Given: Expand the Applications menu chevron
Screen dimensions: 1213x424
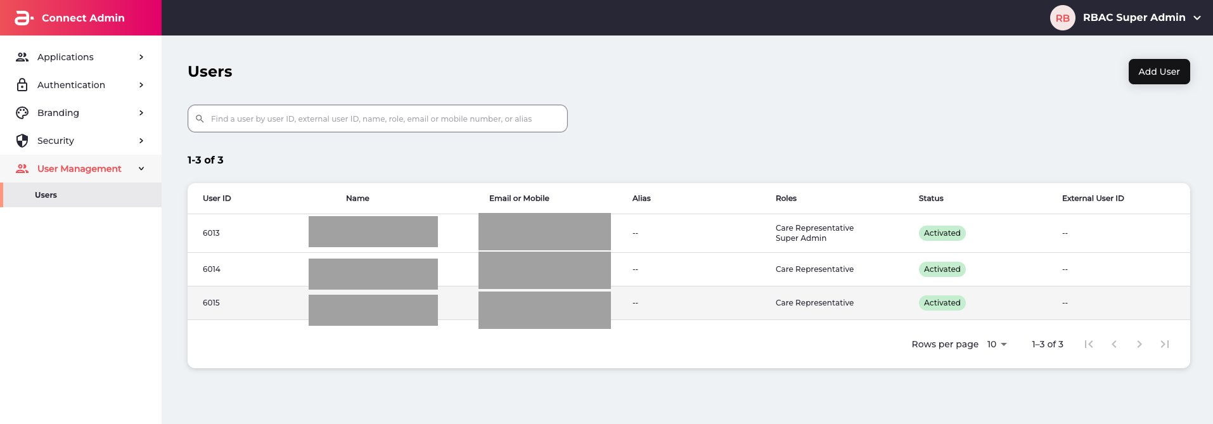Looking at the screenshot, I should tap(141, 57).
